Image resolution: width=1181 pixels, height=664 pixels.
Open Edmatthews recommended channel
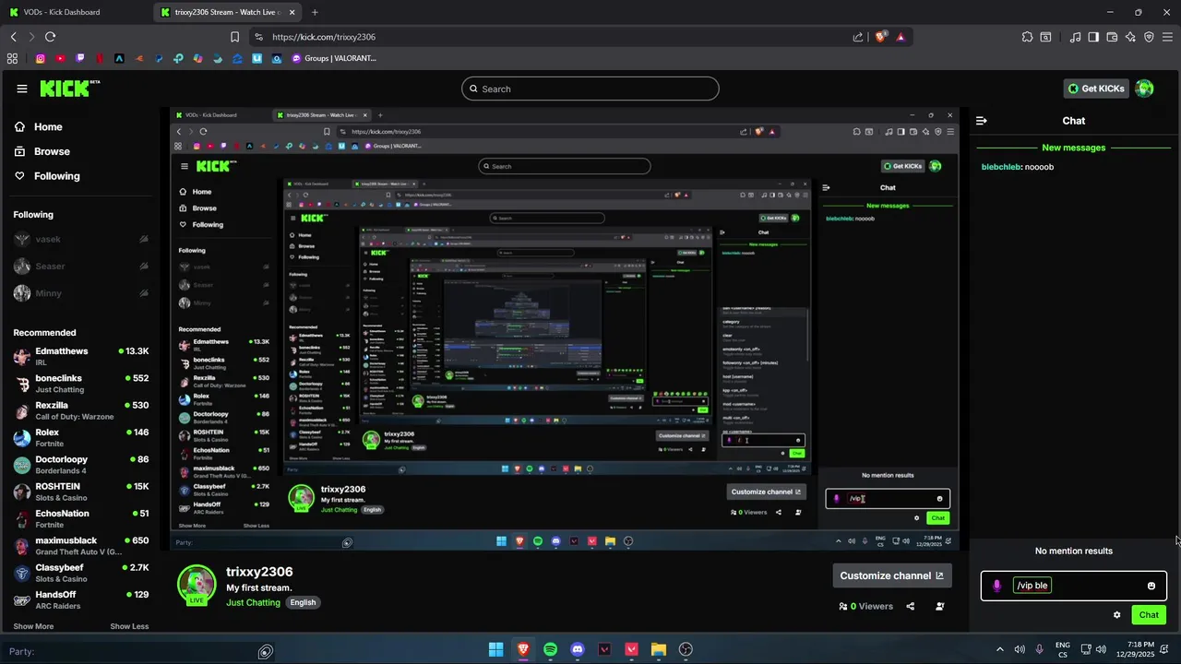tap(80, 357)
